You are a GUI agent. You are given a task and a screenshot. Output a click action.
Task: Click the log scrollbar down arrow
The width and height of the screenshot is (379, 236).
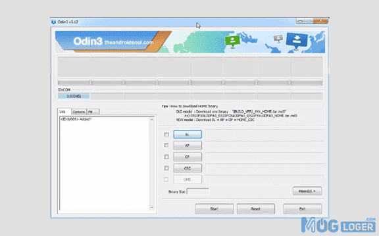pos(152,208)
